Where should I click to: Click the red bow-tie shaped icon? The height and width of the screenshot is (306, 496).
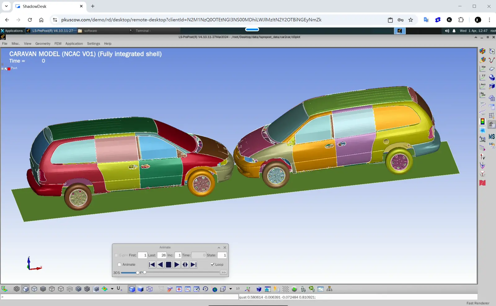point(483,183)
